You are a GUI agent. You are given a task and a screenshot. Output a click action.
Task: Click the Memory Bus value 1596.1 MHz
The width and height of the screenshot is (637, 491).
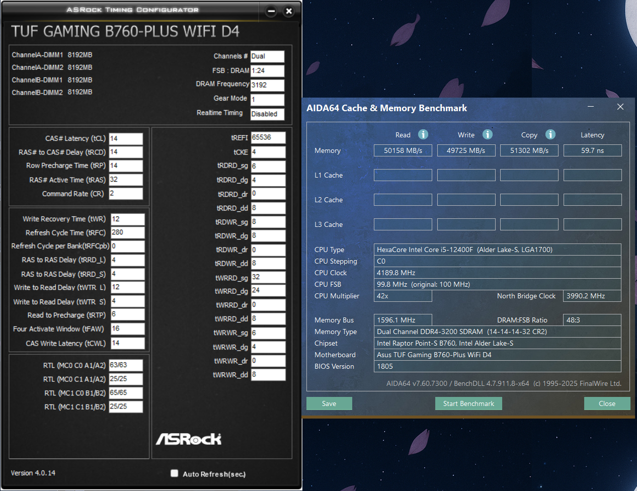click(403, 320)
